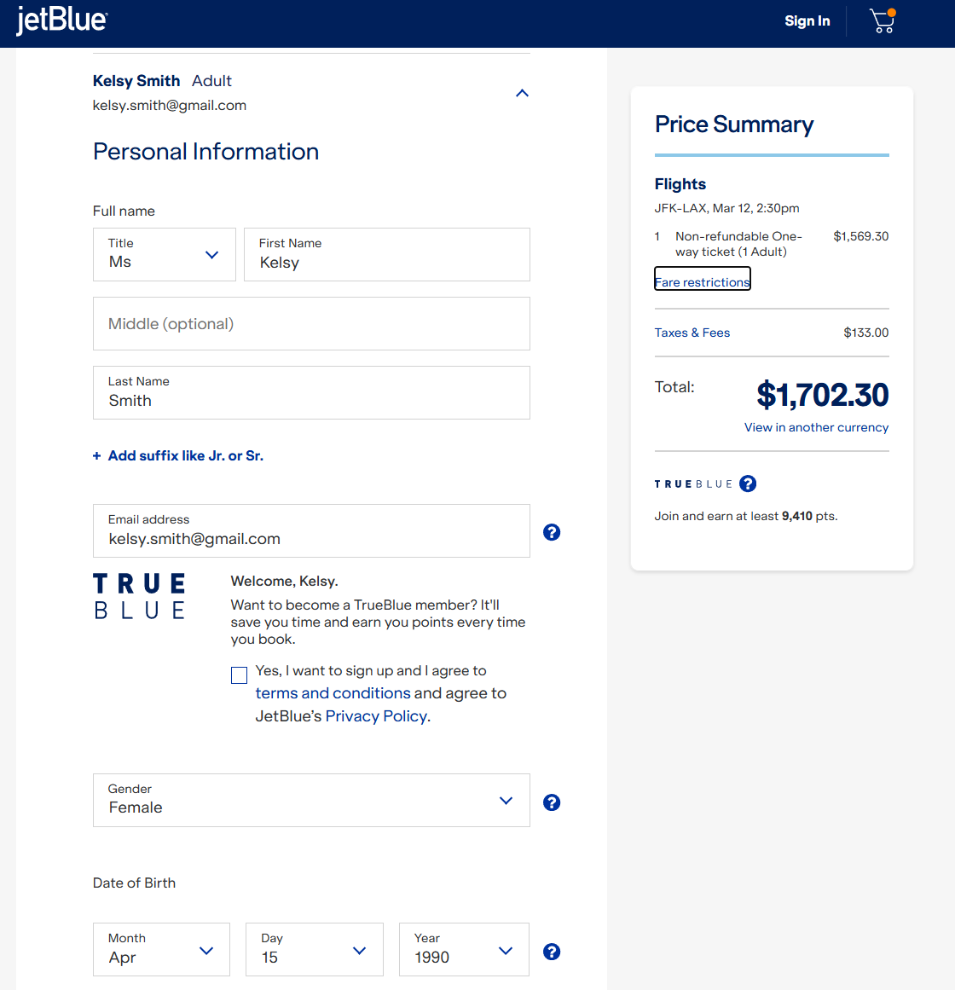The height and width of the screenshot is (990, 955).
Task: Click the TrueBlue logo beside Welcome message
Action: (140, 596)
